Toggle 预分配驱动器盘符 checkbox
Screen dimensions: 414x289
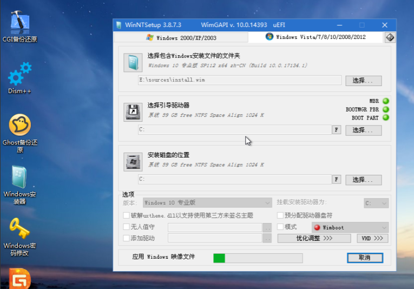tap(280, 215)
